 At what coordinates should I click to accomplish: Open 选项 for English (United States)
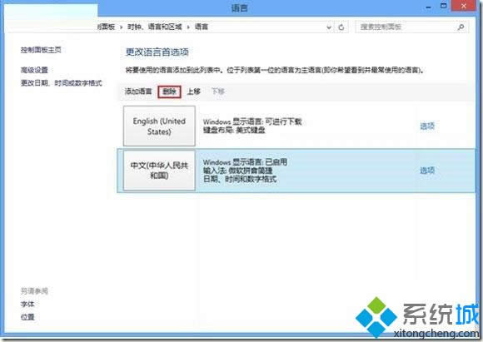tap(427, 126)
